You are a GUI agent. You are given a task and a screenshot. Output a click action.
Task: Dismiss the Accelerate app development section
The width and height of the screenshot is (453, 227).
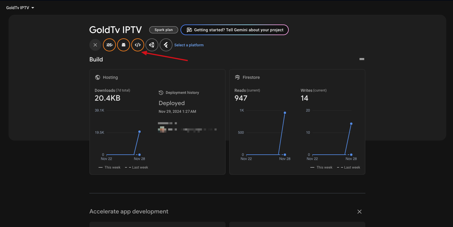pos(360,212)
